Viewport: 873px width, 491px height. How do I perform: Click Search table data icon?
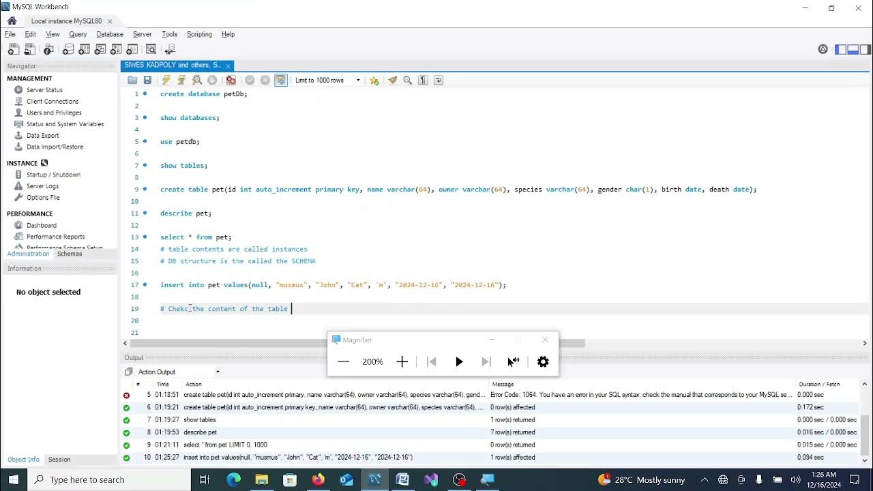[x=151, y=49]
